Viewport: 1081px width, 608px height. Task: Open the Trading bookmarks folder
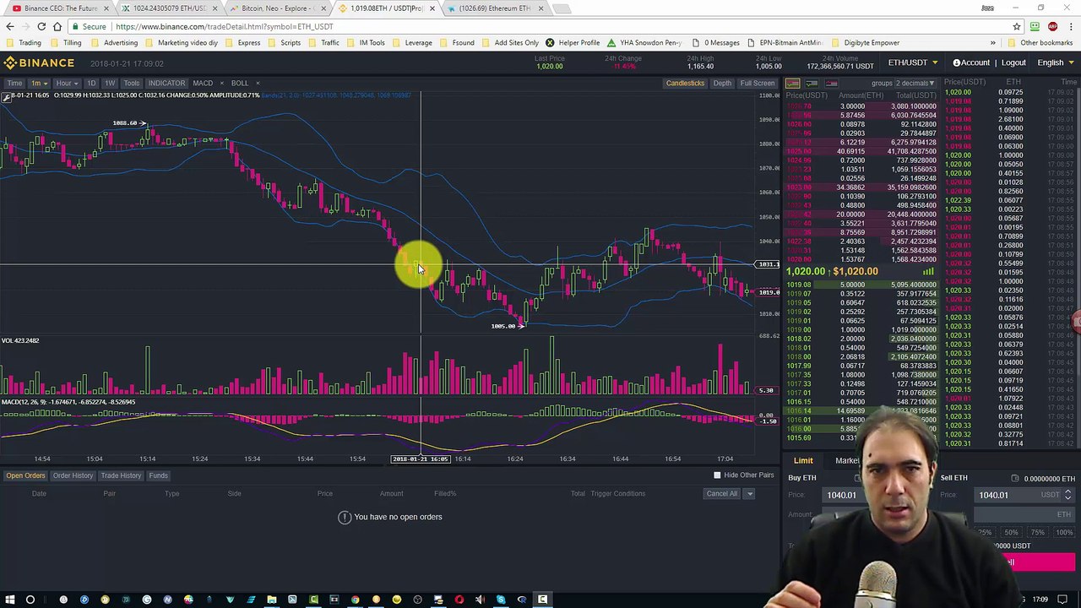click(x=24, y=42)
